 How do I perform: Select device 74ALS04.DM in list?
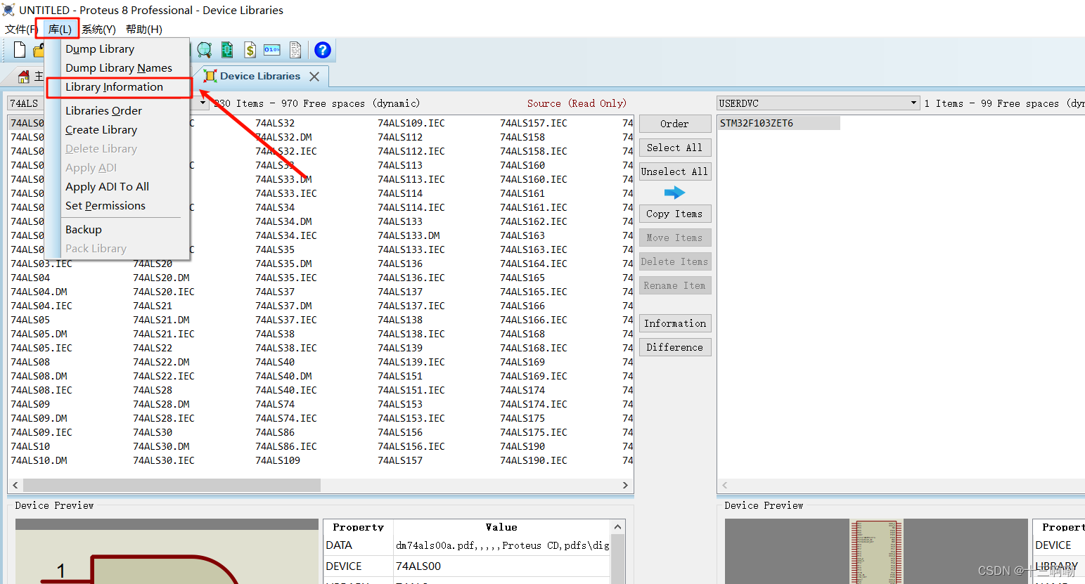[39, 292]
